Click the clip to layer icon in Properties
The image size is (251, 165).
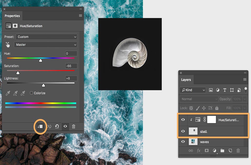click(x=40, y=126)
